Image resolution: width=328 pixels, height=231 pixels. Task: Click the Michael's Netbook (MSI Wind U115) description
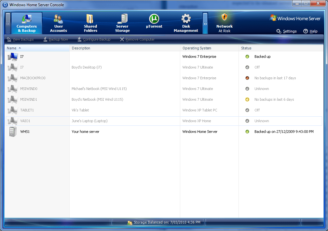click(x=99, y=89)
